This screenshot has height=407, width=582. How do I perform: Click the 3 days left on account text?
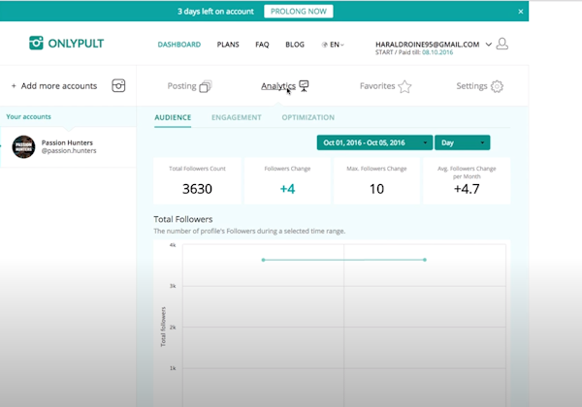[x=215, y=12]
